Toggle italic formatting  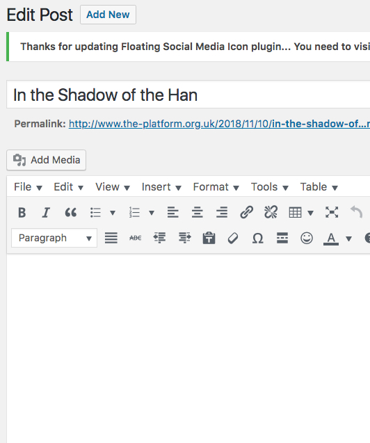[46, 213]
